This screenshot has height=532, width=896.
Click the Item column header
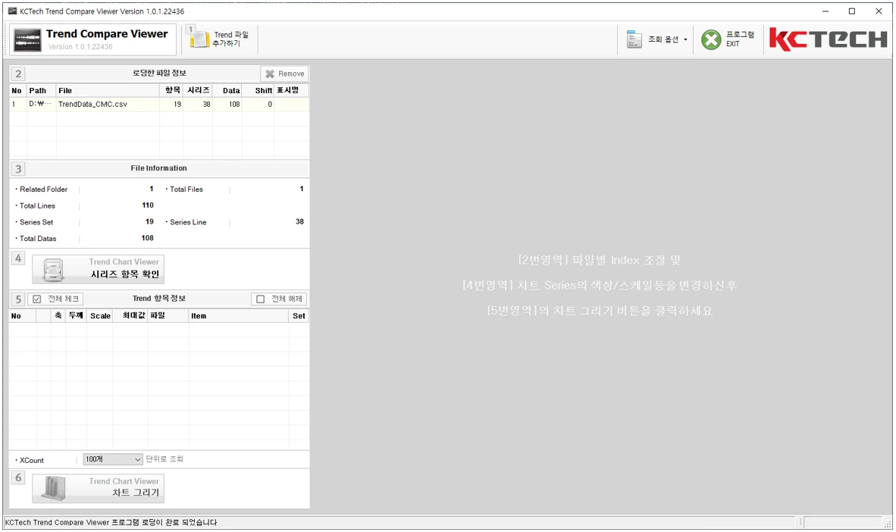tap(239, 316)
